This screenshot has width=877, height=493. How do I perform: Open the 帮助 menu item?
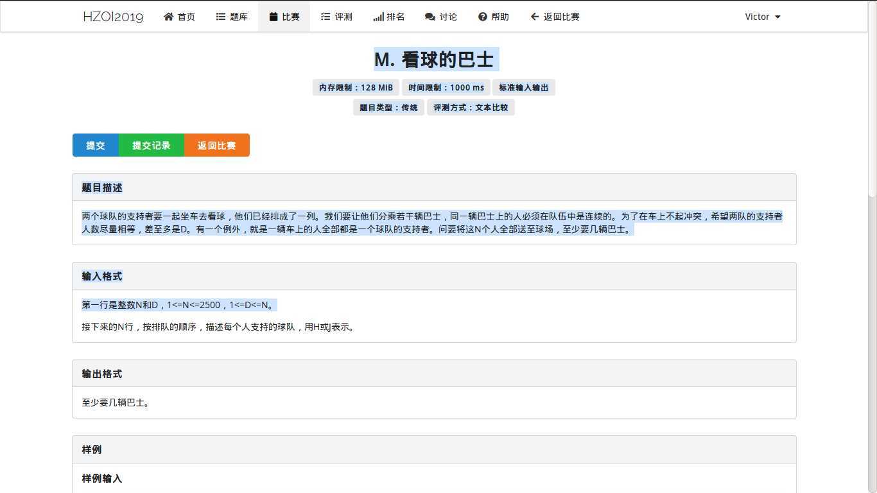(x=493, y=17)
